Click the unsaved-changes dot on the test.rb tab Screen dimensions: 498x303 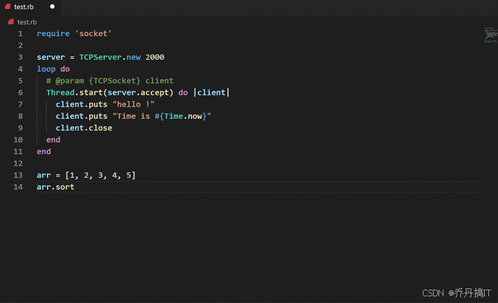[52, 7]
